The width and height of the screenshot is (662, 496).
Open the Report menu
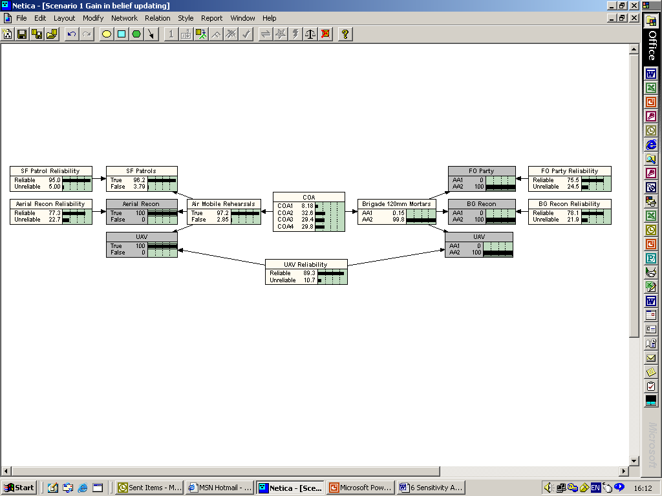point(211,18)
